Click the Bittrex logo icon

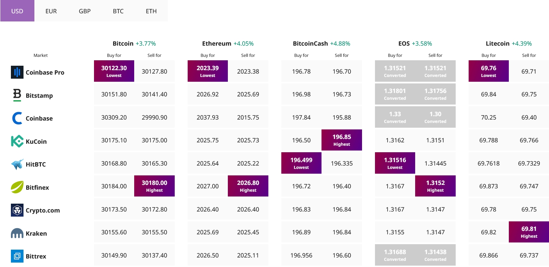point(17,256)
